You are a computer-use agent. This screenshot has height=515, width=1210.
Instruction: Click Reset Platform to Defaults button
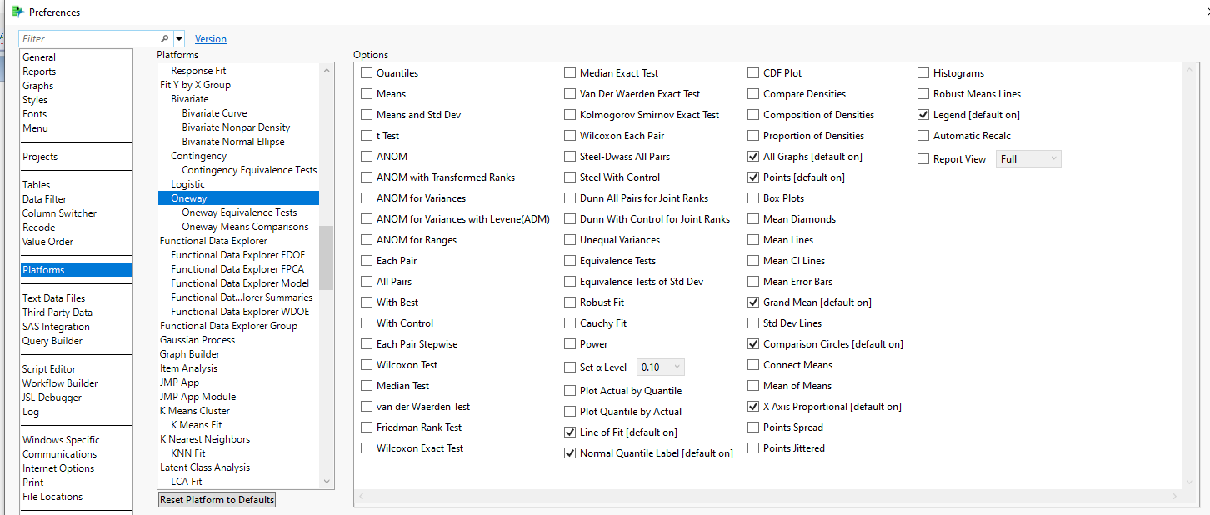coord(217,500)
